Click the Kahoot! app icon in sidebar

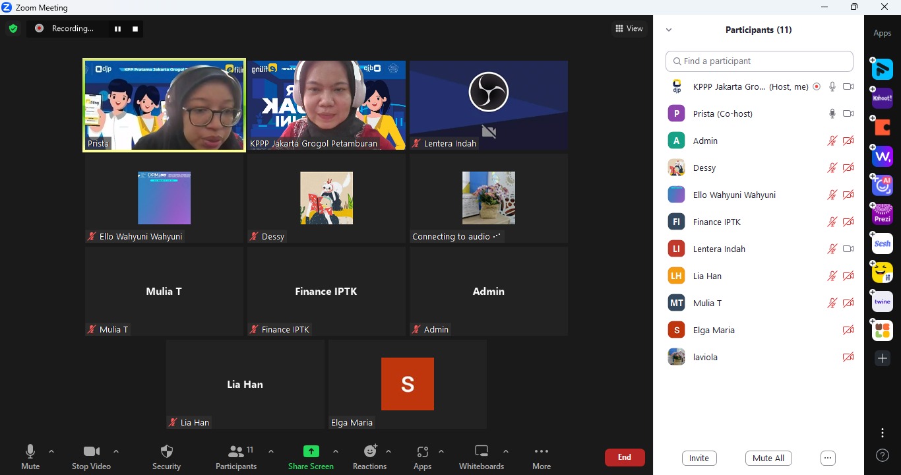click(883, 98)
